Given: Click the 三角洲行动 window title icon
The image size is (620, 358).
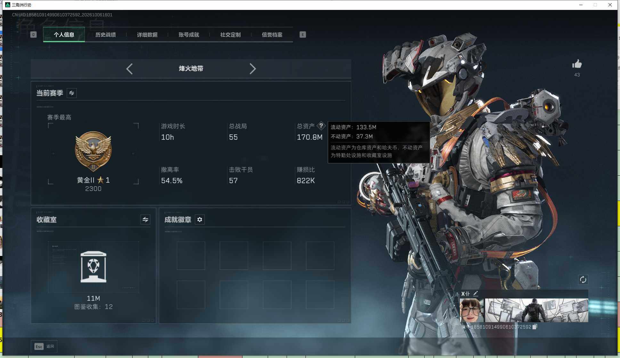Looking at the screenshot, I should (x=8, y=5).
